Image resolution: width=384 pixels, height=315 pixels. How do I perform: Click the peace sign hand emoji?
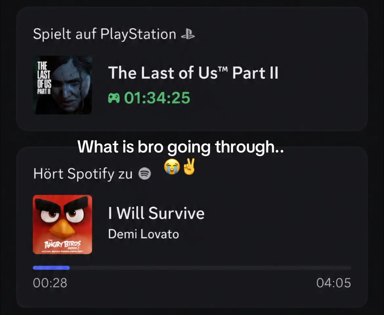tap(189, 166)
